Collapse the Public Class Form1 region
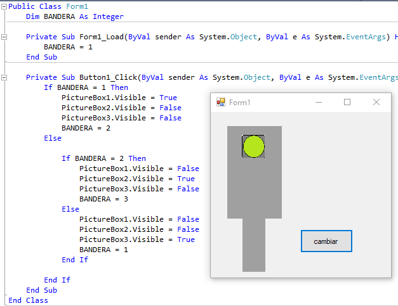 (4, 7)
